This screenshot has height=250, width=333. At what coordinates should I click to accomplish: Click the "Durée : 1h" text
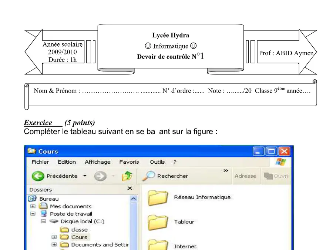tap(63, 60)
